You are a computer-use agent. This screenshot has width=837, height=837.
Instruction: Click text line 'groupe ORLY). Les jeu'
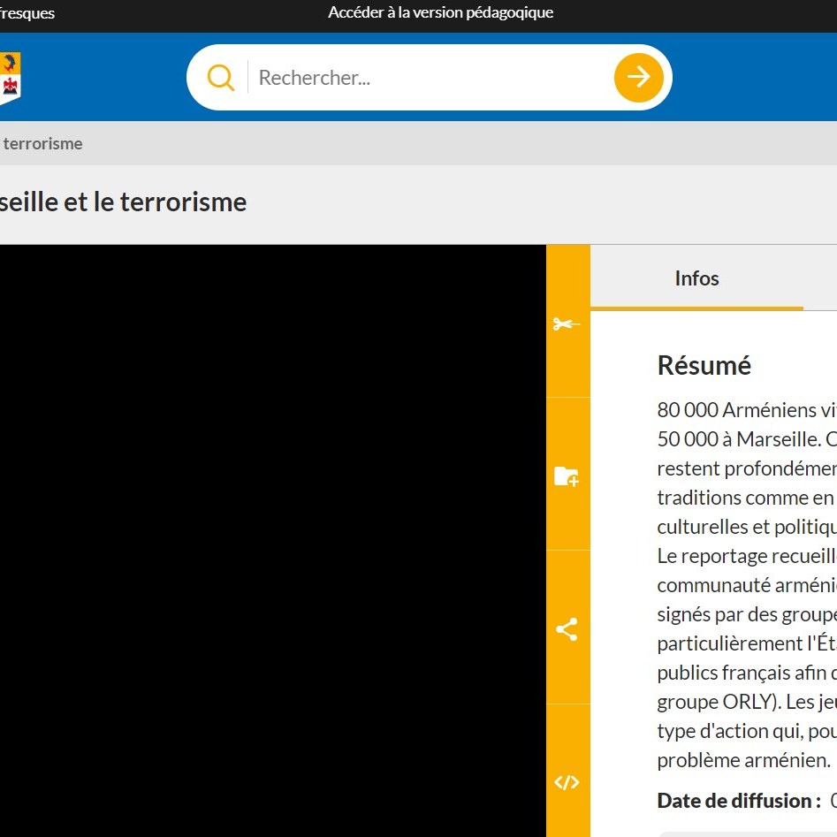(x=747, y=702)
